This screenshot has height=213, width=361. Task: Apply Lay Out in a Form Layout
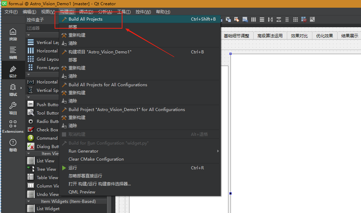tap(287, 20)
